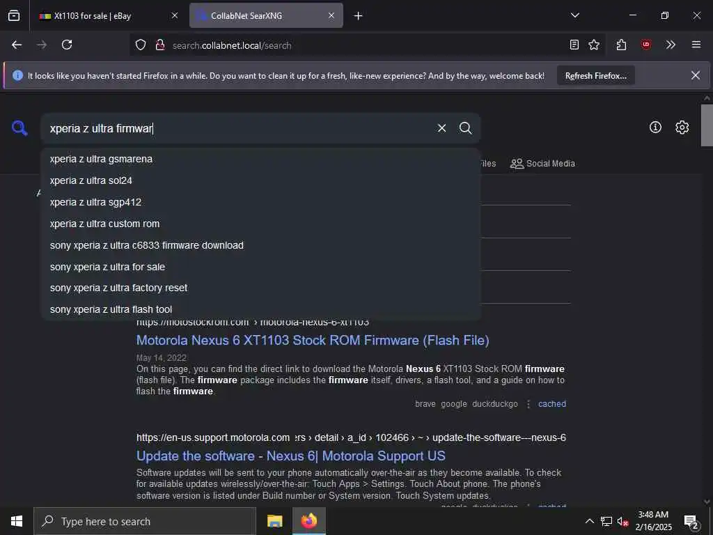Open File Explorer from taskbar
Viewport: 713px width, 535px height.
[274, 521]
